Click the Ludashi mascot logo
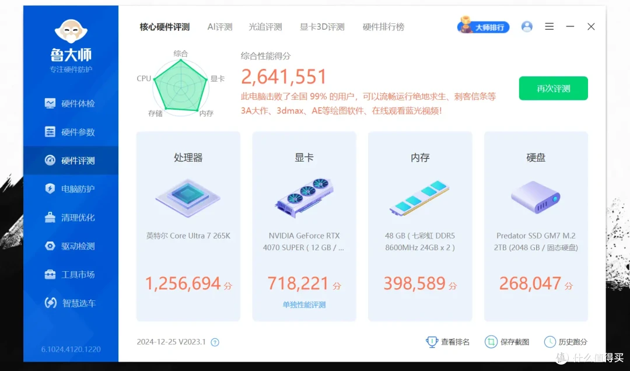630x371 pixels. tap(71, 32)
